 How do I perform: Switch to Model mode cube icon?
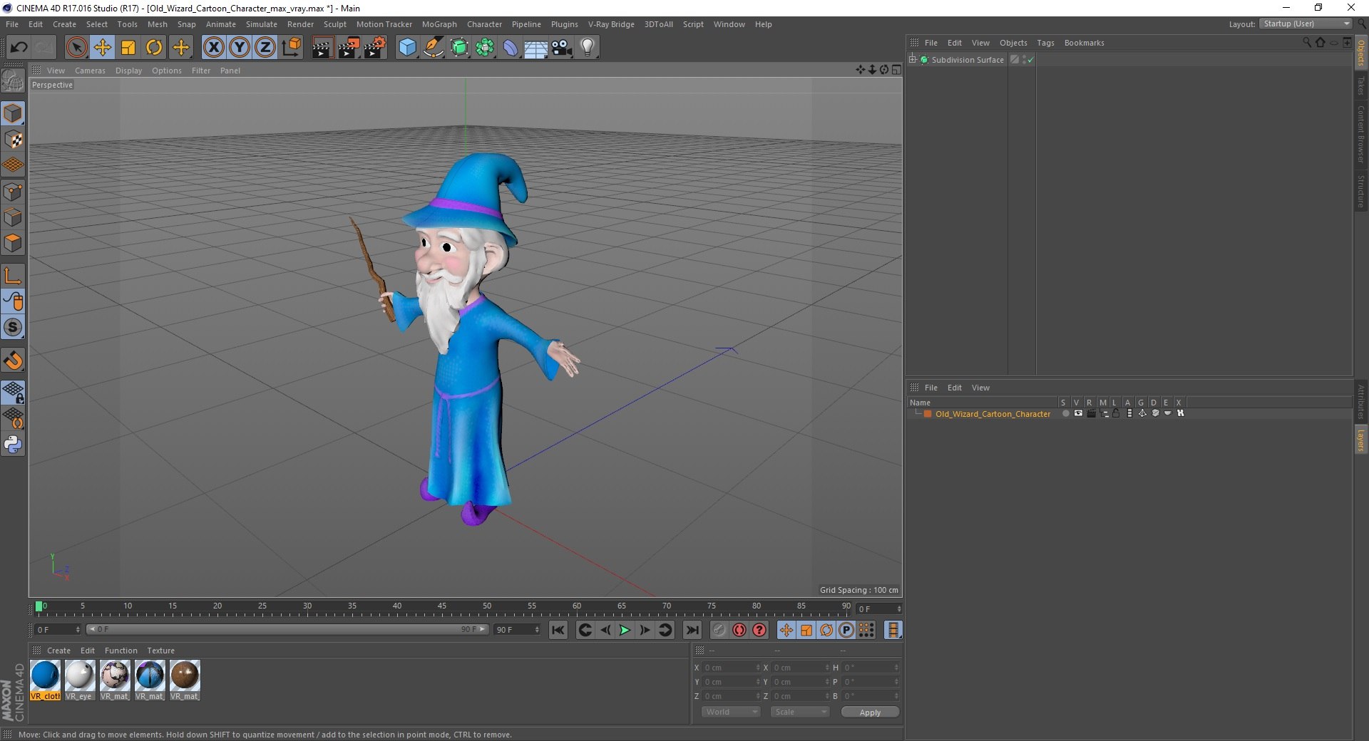tap(13, 113)
